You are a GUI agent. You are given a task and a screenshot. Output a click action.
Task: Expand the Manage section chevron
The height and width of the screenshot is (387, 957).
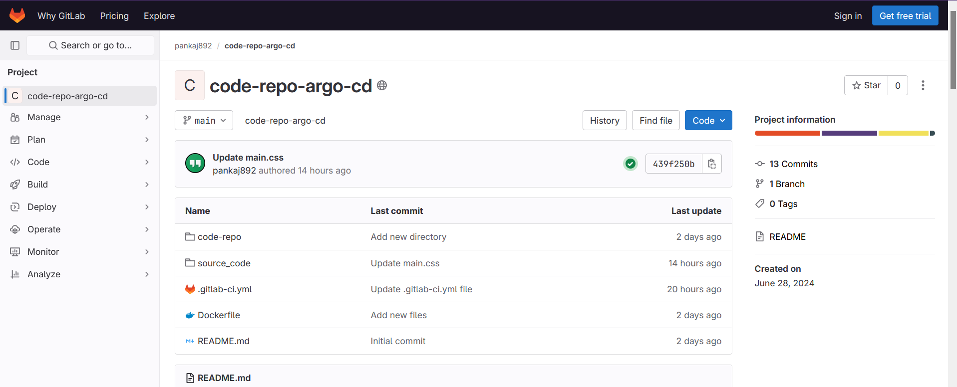tap(147, 117)
